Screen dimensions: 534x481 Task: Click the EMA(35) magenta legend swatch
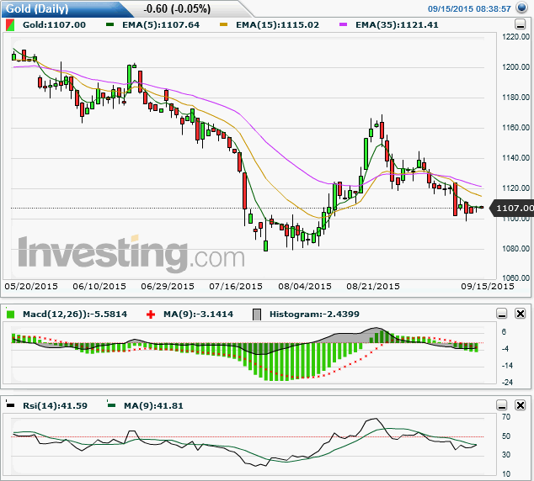pos(343,24)
